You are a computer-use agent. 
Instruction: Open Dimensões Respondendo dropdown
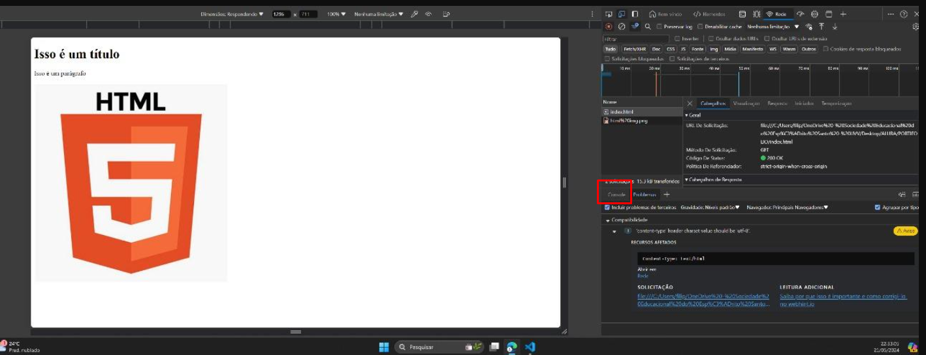(x=232, y=14)
